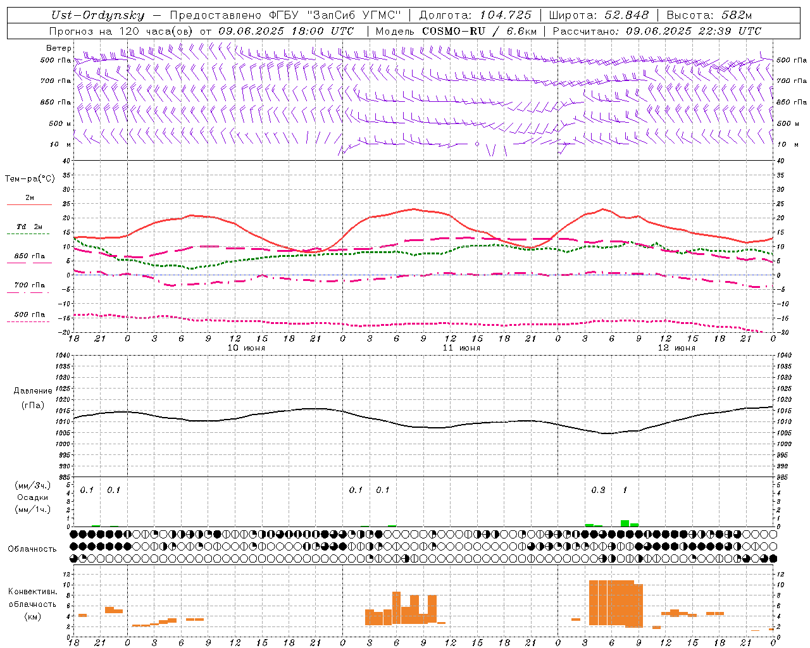
Task: Click the (мм/1ч.) precipitation unit label
Action: pyautogui.click(x=33, y=509)
